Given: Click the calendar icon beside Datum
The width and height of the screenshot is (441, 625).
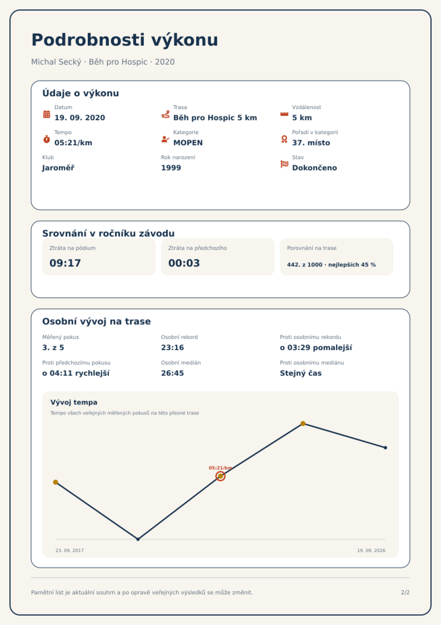Looking at the screenshot, I should pyautogui.click(x=47, y=114).
